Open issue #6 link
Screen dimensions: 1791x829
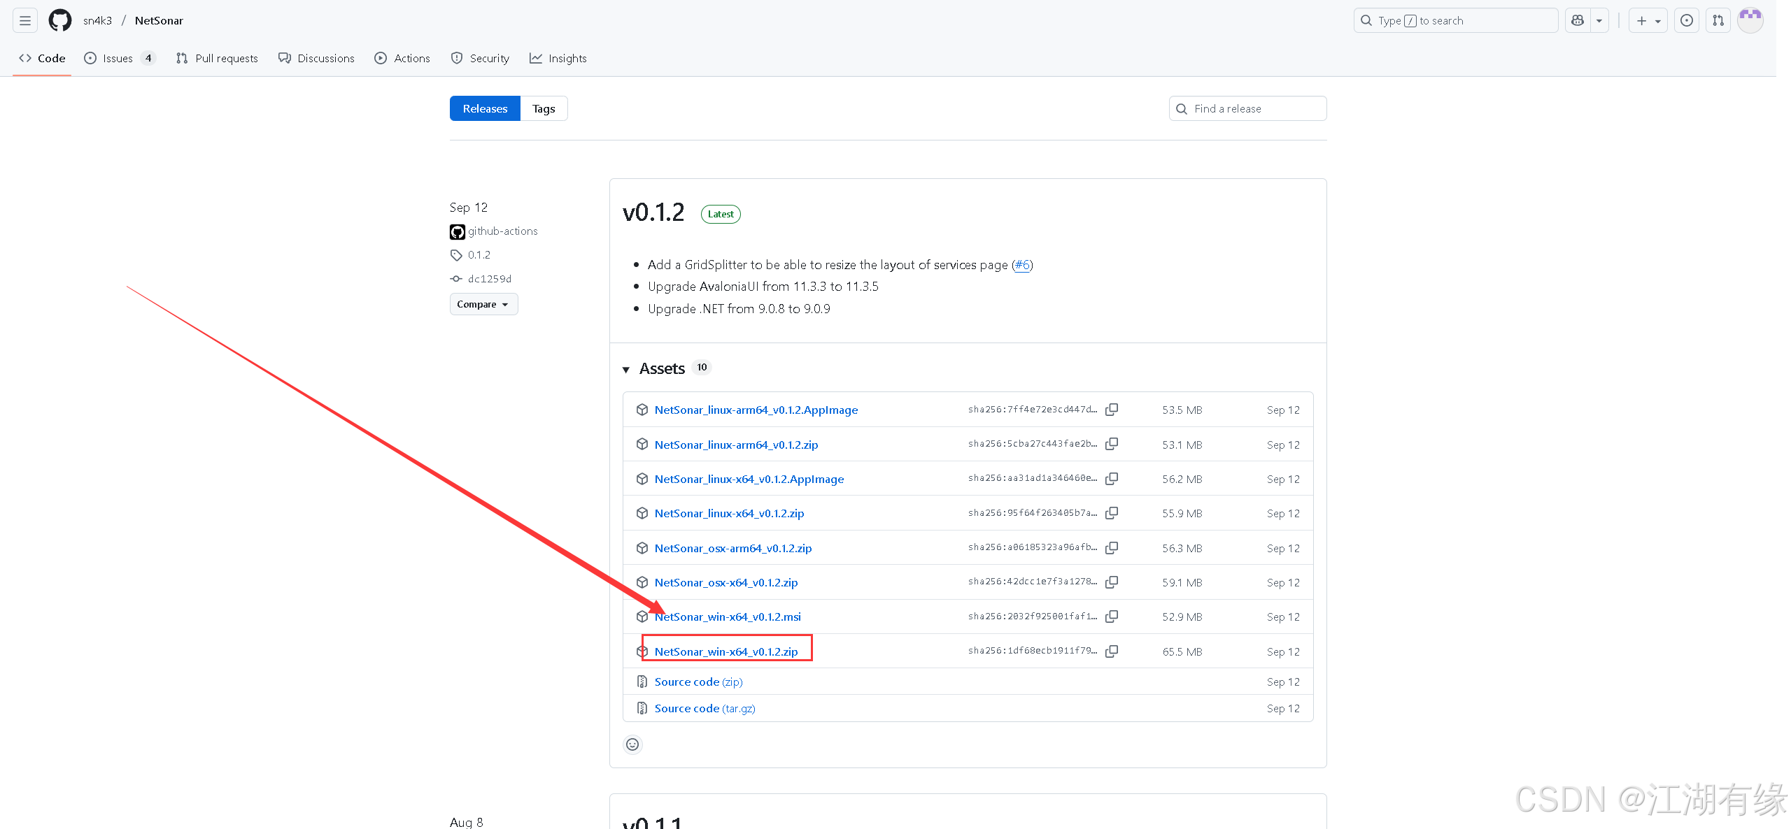coord(1022,264)
